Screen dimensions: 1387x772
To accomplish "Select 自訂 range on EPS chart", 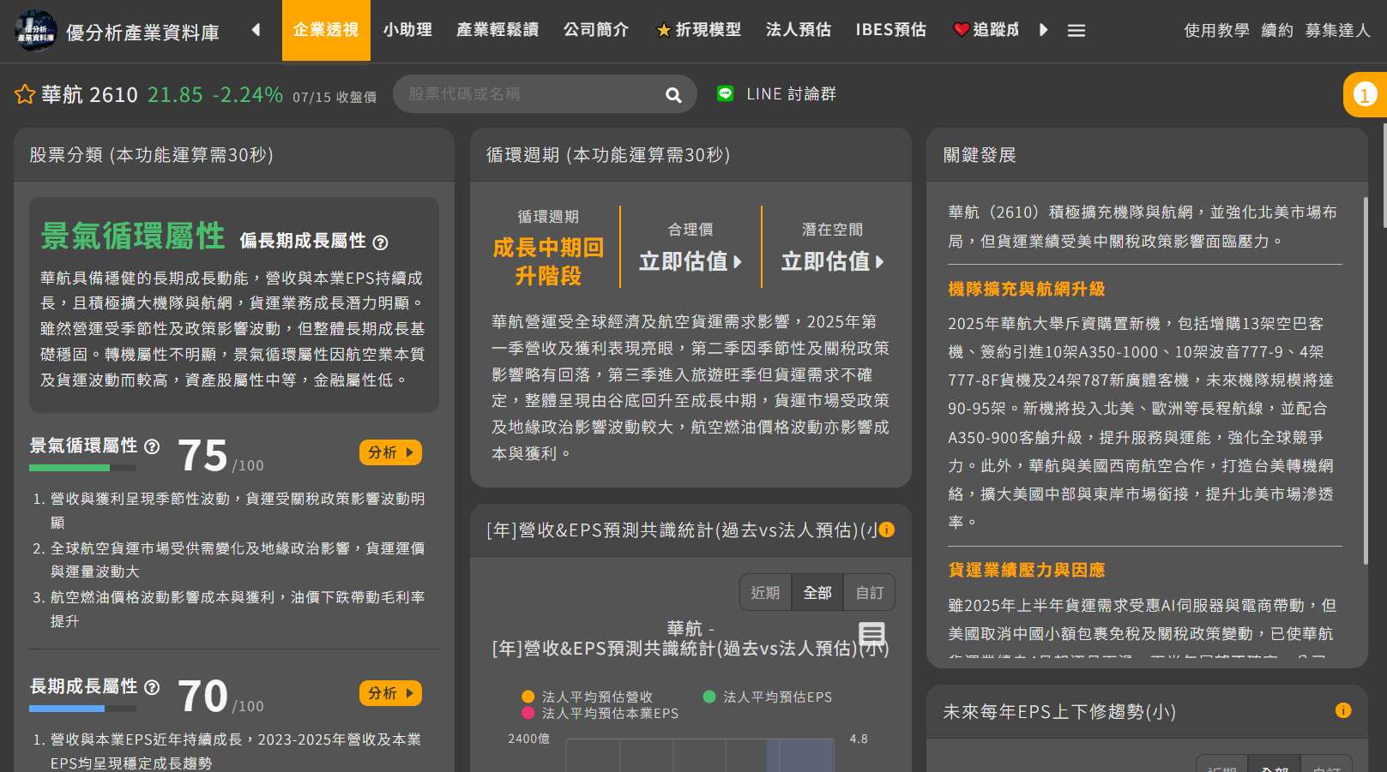I will [869, 592].
